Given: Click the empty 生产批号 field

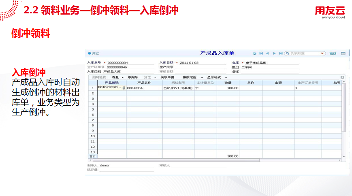Looking at the screenshot, I should [x=200, y=67].
